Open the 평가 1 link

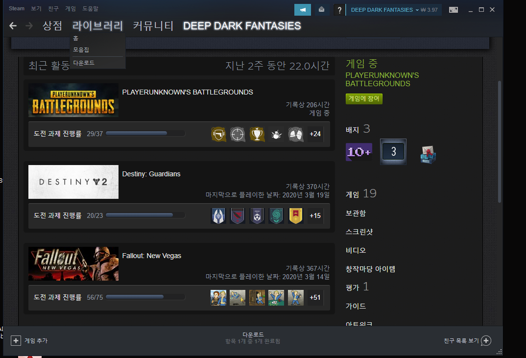[357, 287]
